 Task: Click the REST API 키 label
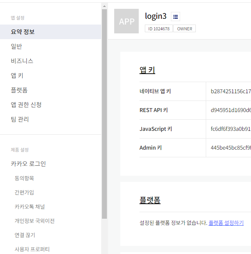[154, 110]
